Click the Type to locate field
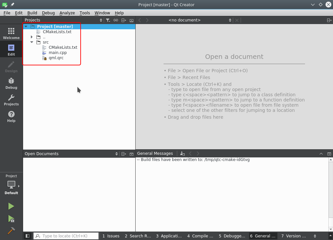Screen dimensions: 333x240 click(x=66, y=236)
